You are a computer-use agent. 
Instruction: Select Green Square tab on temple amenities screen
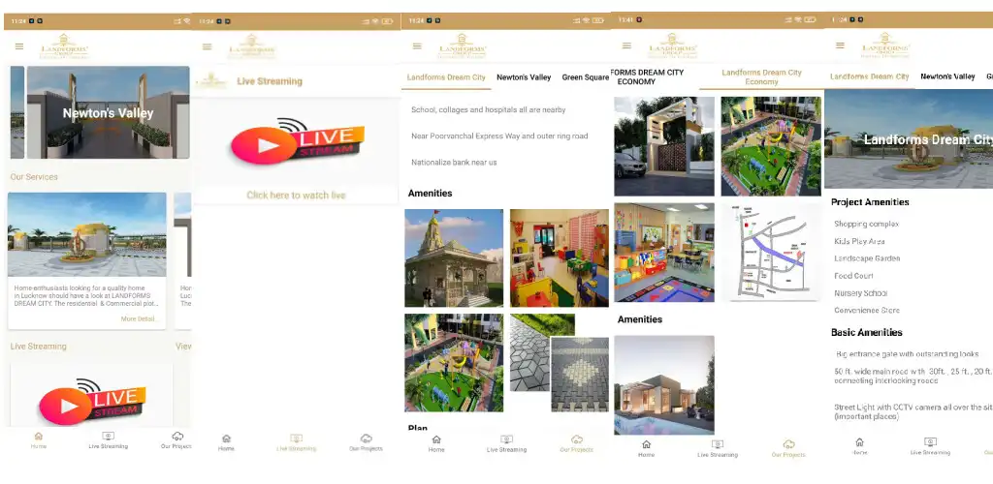point(585,77)
